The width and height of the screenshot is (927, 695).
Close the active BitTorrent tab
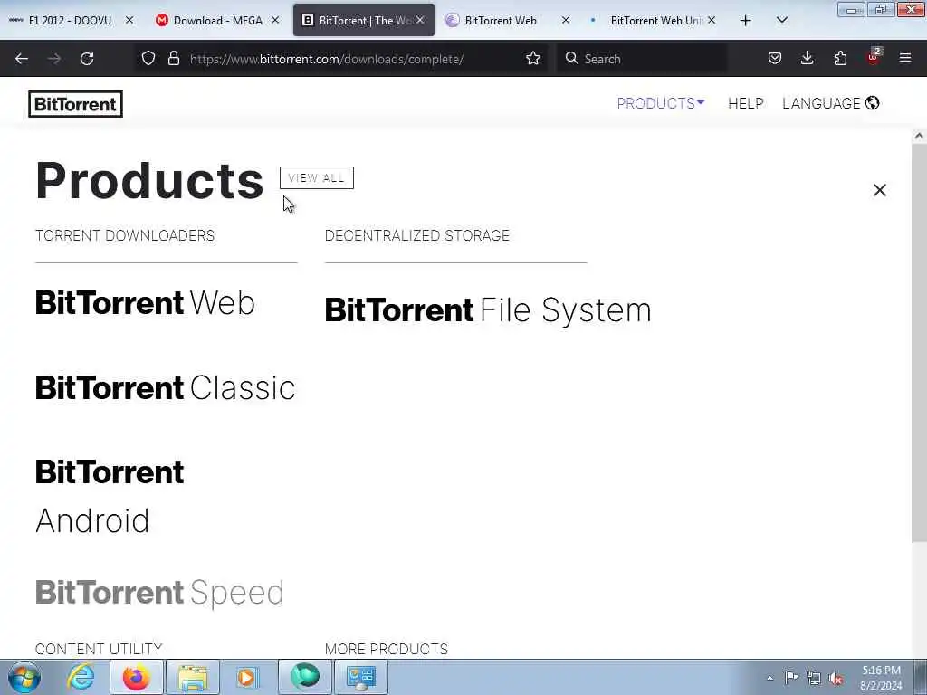(420, 21)
